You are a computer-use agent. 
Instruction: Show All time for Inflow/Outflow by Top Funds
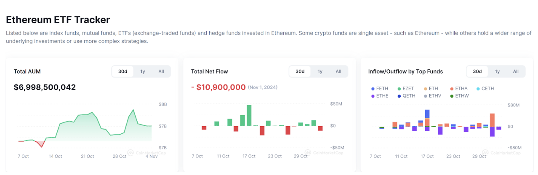coord(516,72)
